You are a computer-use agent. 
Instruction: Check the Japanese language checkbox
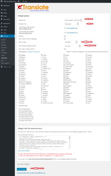42,92
